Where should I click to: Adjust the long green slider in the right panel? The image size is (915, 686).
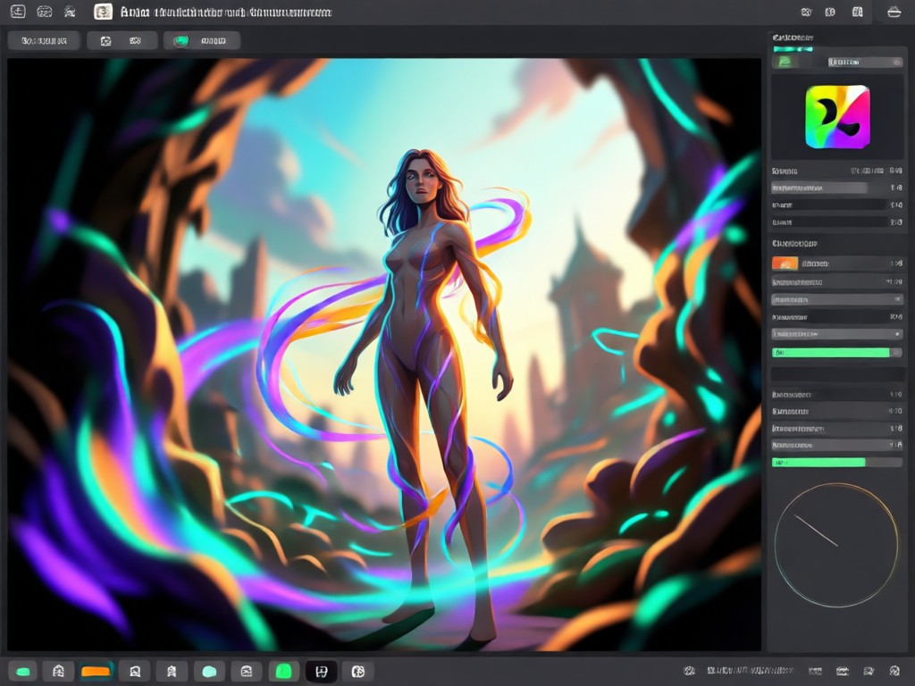837,352
